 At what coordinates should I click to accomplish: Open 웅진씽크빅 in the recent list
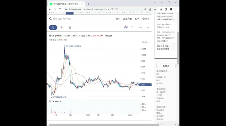pyautogui.click(x=161, y=89)
